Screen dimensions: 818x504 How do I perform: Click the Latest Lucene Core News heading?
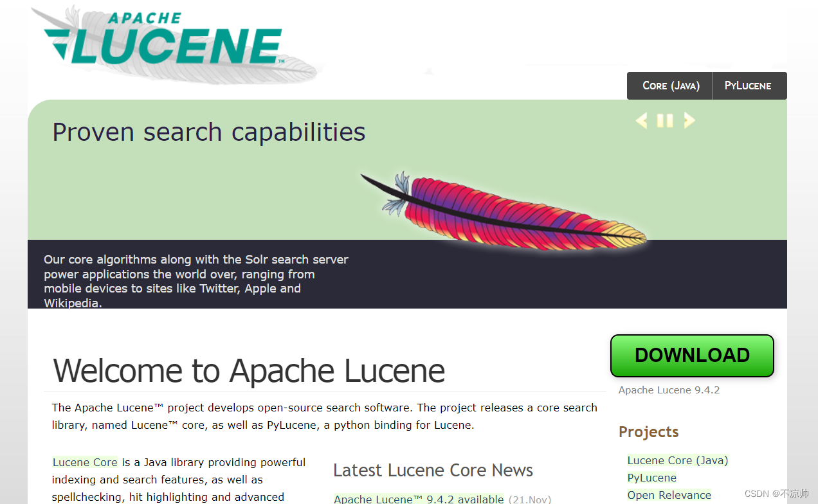pos(433,470)
